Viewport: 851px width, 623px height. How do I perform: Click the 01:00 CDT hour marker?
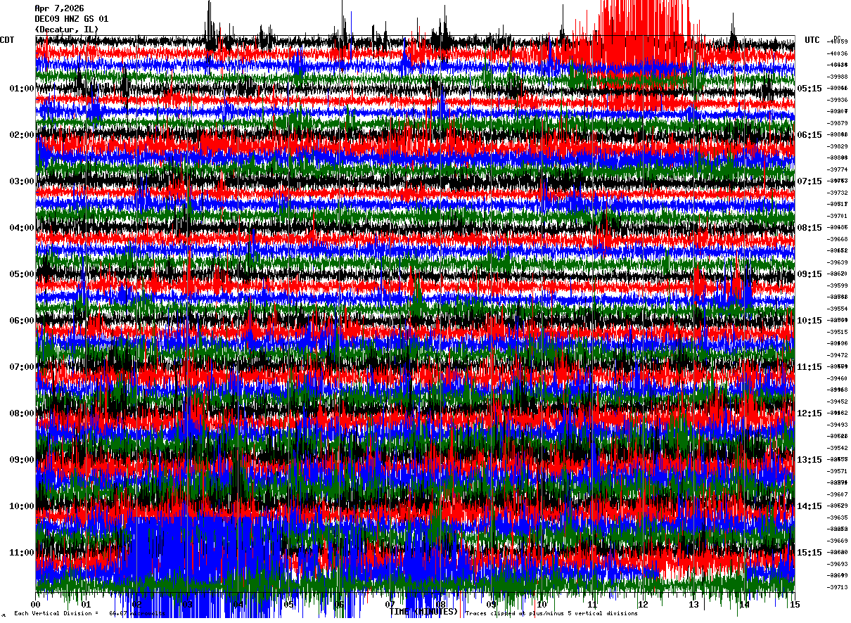pyautogui.click(x=22, y=89)
